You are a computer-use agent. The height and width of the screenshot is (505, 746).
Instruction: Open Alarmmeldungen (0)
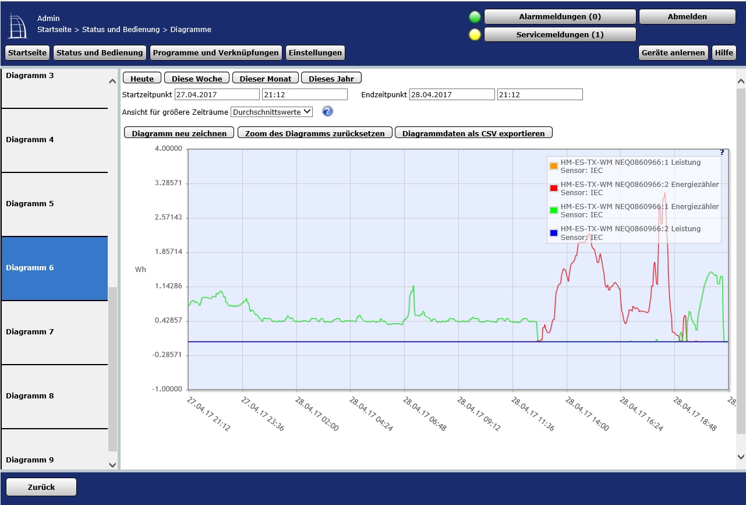pos(560,17)
